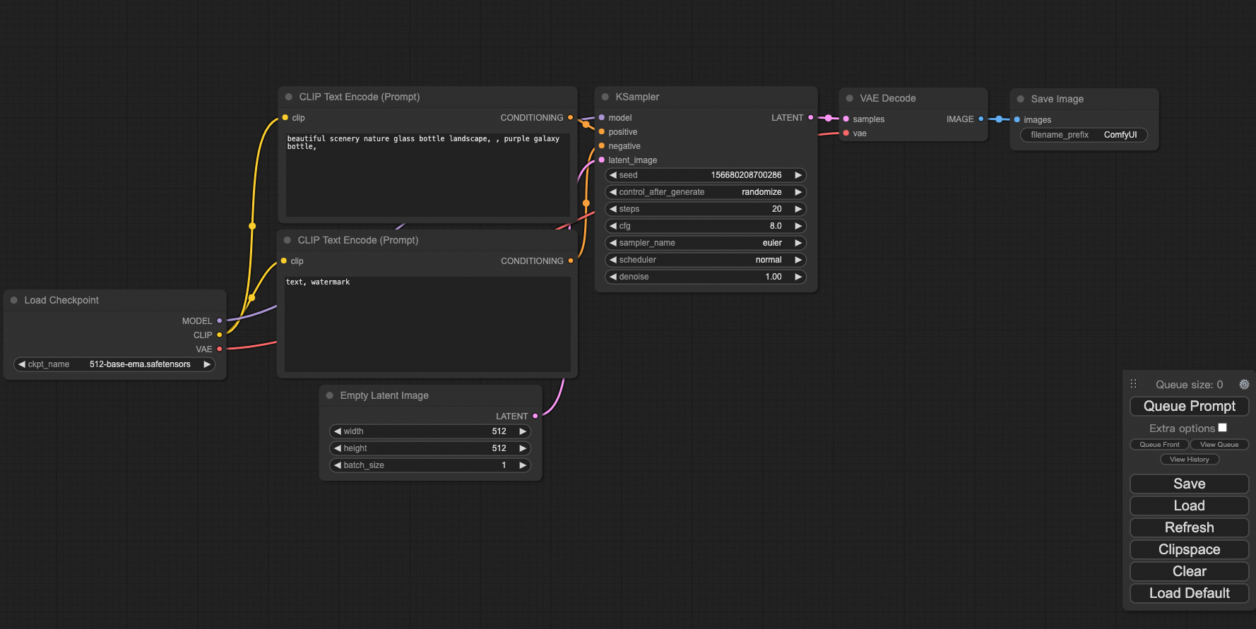Click the MODEL output socket on Load Checkpoint
The height and width of the screenshot is (629, 1256).
[x=220, y=321]
